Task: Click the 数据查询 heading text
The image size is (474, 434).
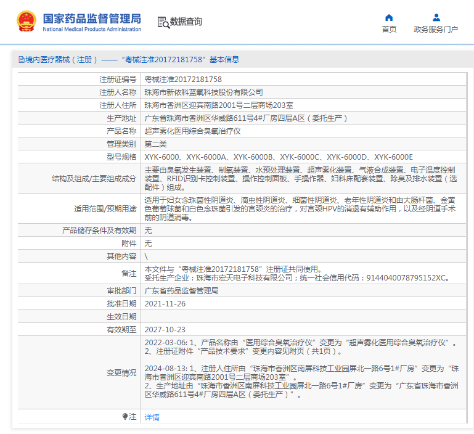Action: pos(186,22)
